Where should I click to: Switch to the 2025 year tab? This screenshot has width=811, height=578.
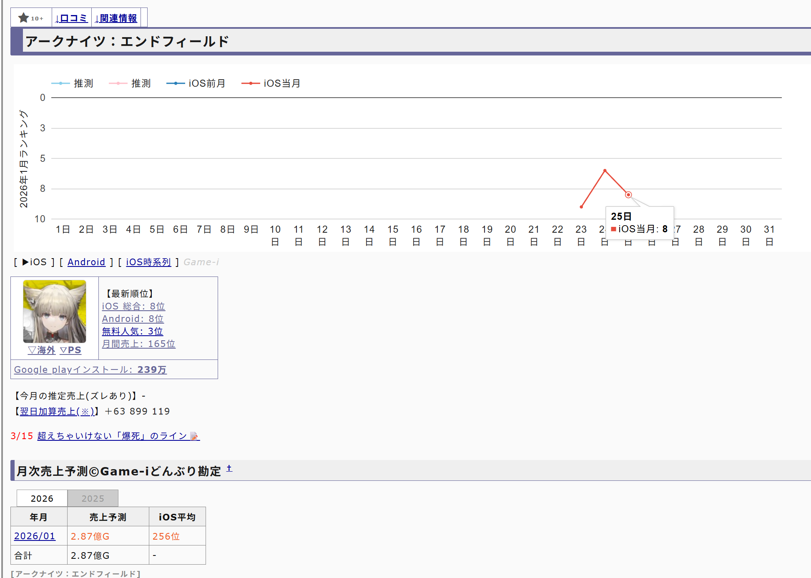pos(93,498)
